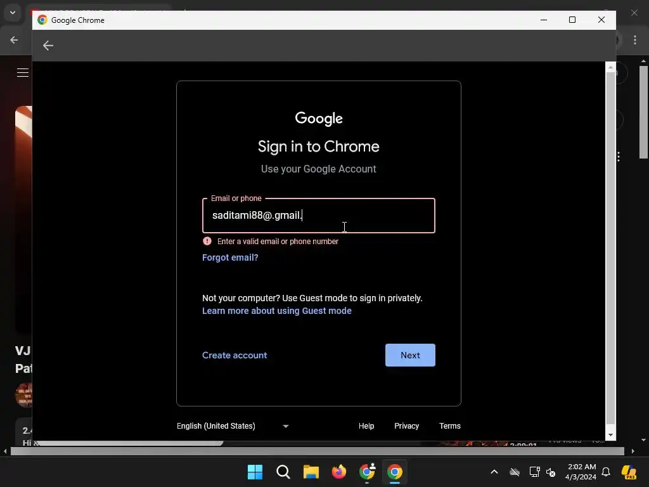The image size is (649, 487).
Task: Open File Explorer from taskbar
Action: click(311, 472)
